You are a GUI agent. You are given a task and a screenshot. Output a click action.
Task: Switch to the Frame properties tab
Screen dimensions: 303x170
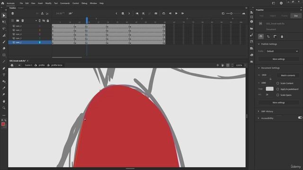click(x=285, y=16)
